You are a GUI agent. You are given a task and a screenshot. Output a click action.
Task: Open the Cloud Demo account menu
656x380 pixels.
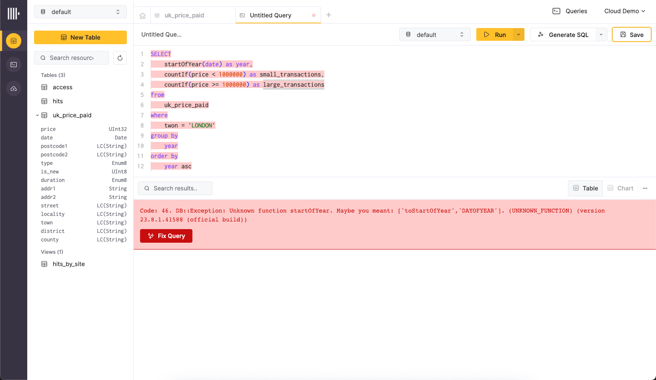(x=624, y=11)
